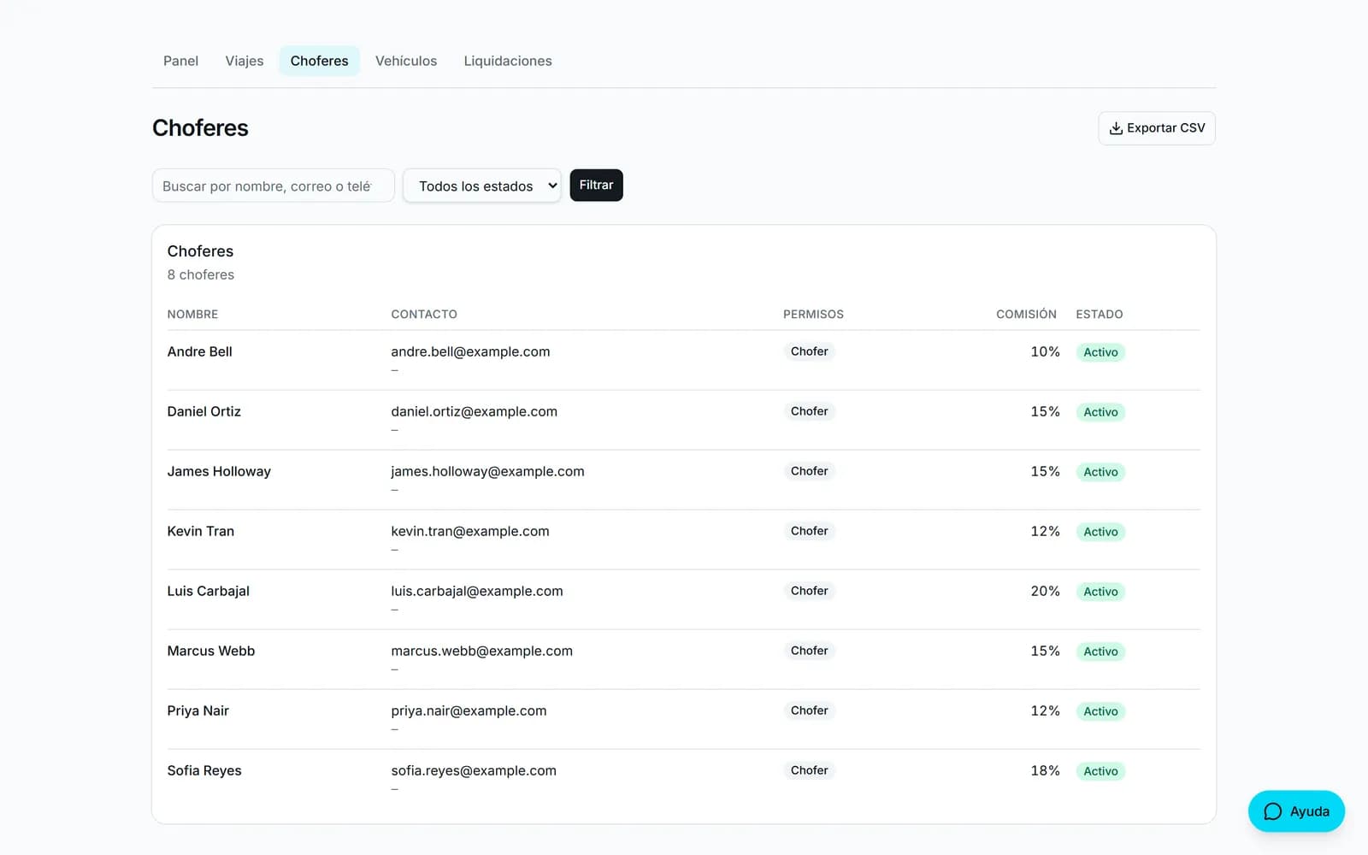
Task: Click driver name James Holloway
Action: click(219, 471)
